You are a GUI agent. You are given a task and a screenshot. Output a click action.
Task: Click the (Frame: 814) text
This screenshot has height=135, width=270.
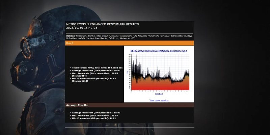[x=79, y=76]
